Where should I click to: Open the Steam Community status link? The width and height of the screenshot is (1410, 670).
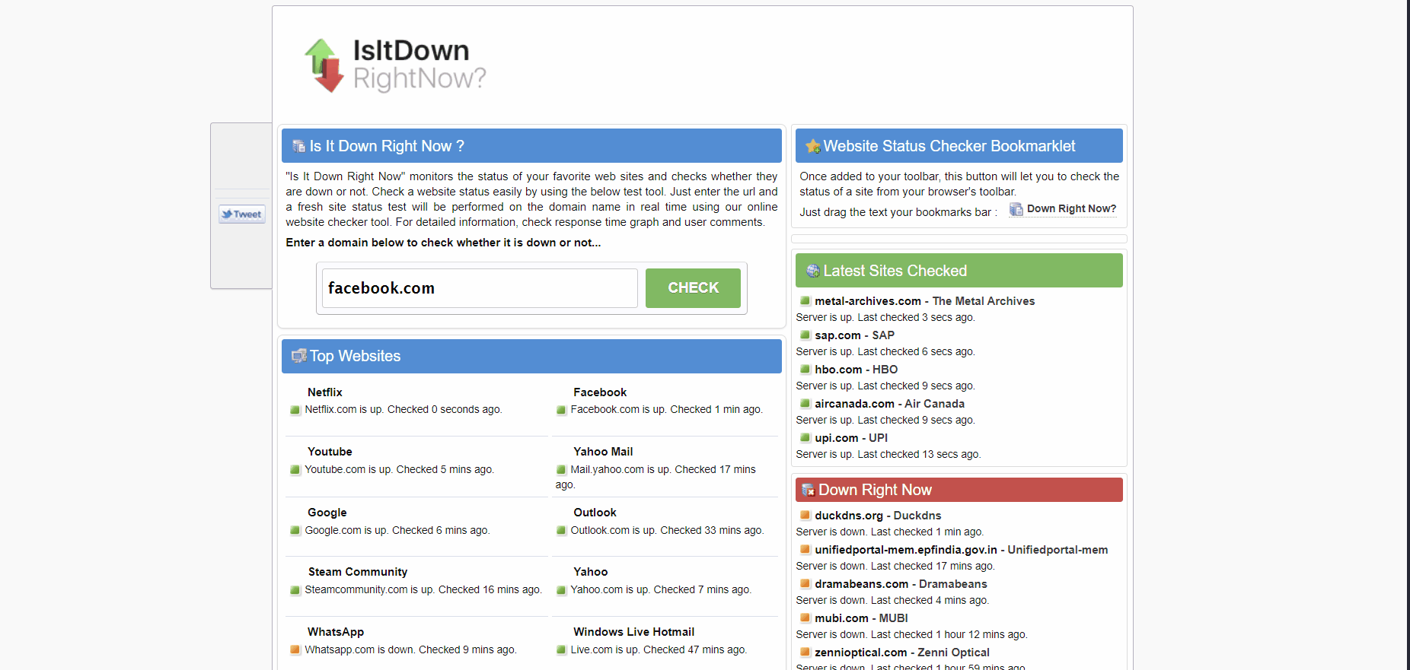pos(357,572)
